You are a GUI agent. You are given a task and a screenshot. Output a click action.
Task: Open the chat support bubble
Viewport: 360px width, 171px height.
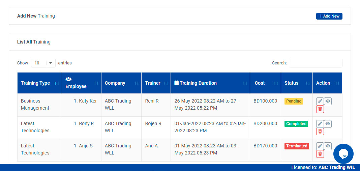[343, 154]
